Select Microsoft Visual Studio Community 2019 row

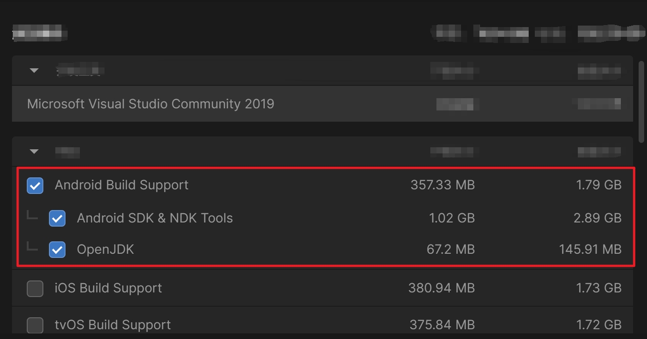click(322, 104)
